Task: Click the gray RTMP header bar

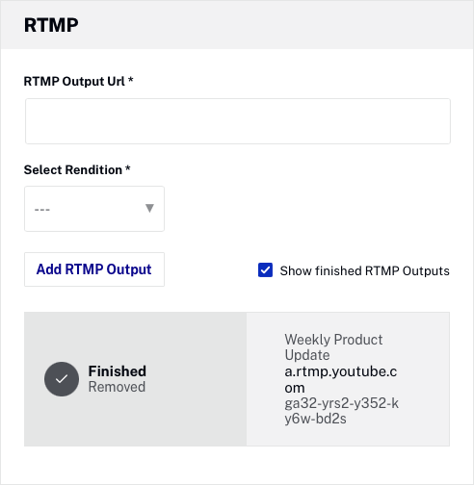Action: pos(237,25)
